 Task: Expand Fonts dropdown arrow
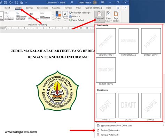click(x=65, y=21)
